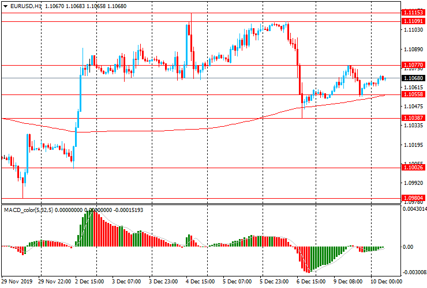Select the 1.11153 resistance level label
This screenshot has width=427, height=288.
[413, 13]
